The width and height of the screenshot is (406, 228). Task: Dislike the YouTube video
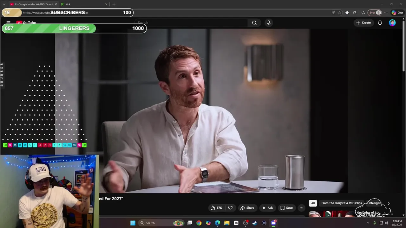click(230, 208)
